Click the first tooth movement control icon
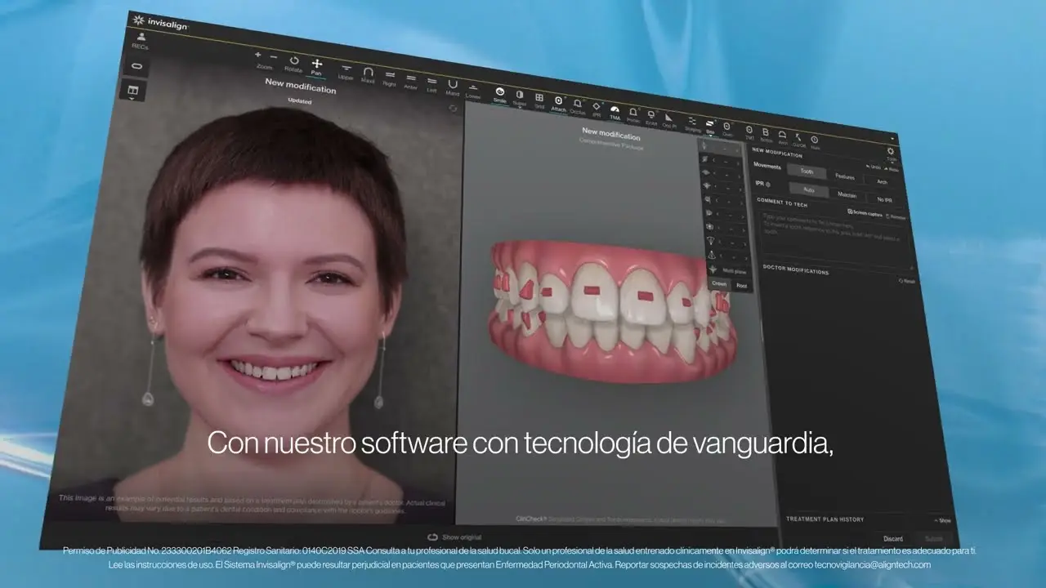The height and width of the screenshot is (588, 1046). tap(704, 145)
